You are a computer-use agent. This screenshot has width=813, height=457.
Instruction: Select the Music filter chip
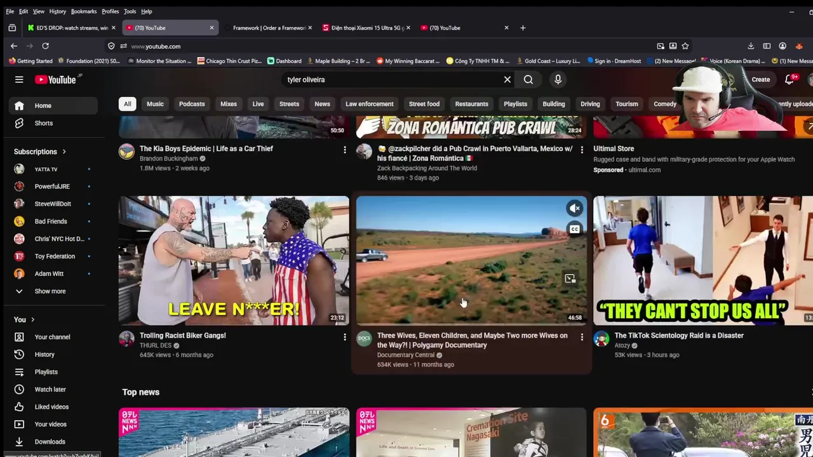[155, 104]
